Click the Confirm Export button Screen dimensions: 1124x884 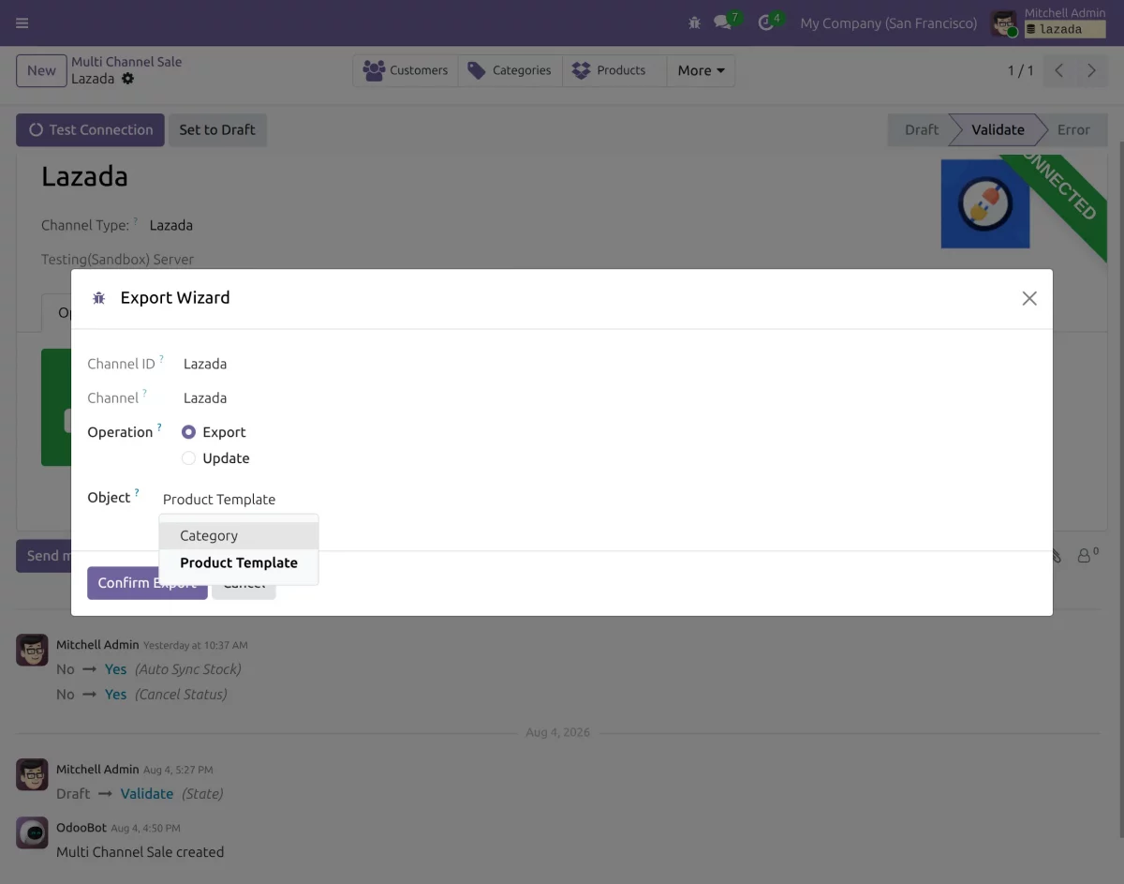point(147,583)
